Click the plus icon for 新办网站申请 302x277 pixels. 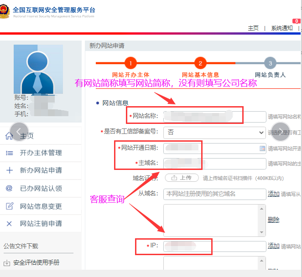(9, 170)
